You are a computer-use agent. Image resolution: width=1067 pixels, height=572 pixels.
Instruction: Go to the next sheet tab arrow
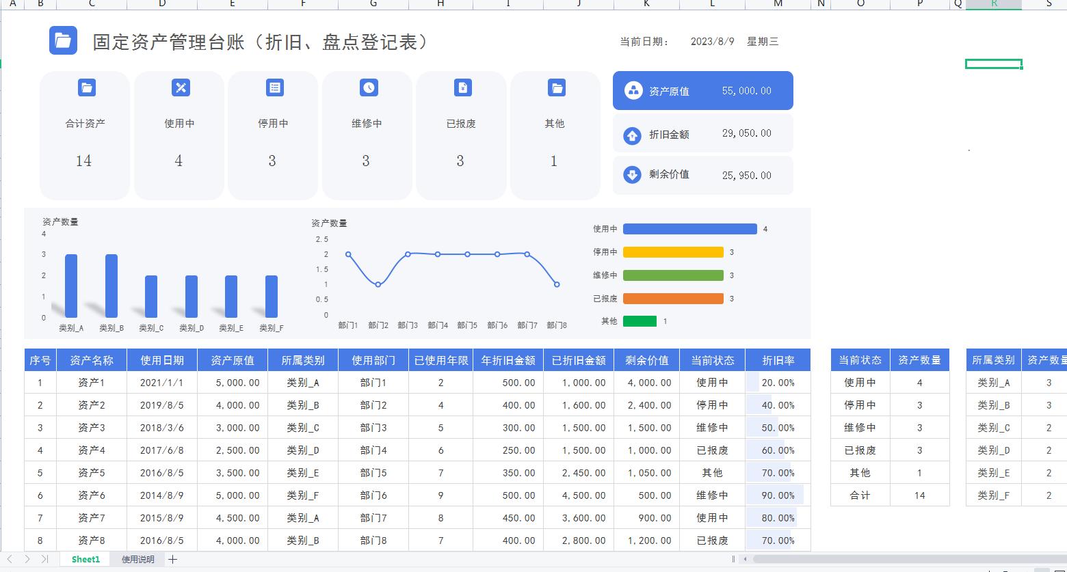[27, 559]
